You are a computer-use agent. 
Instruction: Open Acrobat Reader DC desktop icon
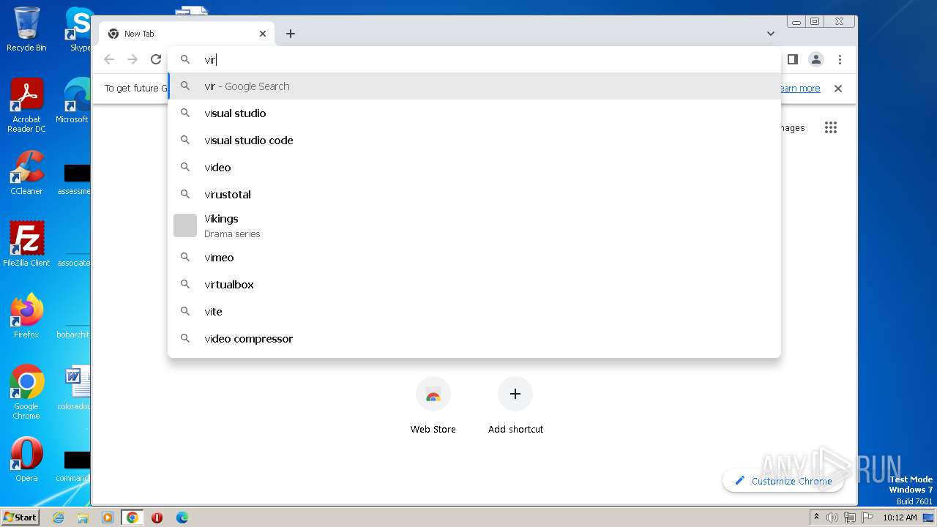pos(26,106)
